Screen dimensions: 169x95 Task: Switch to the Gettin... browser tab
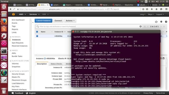[x=18, y=5]
